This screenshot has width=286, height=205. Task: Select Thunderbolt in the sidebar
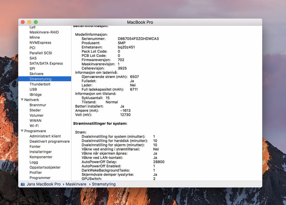(40, 84)
